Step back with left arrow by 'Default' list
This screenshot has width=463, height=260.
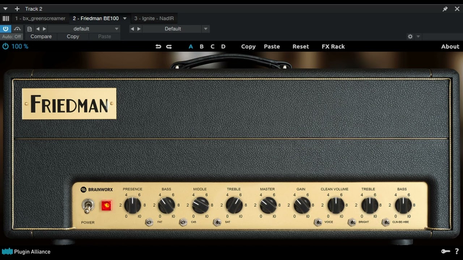132,29
